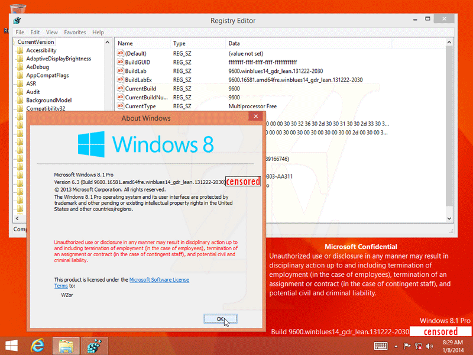Select the BackgroundModel key in tree
This screenshot has width=473, height=355.
point(48,101)
